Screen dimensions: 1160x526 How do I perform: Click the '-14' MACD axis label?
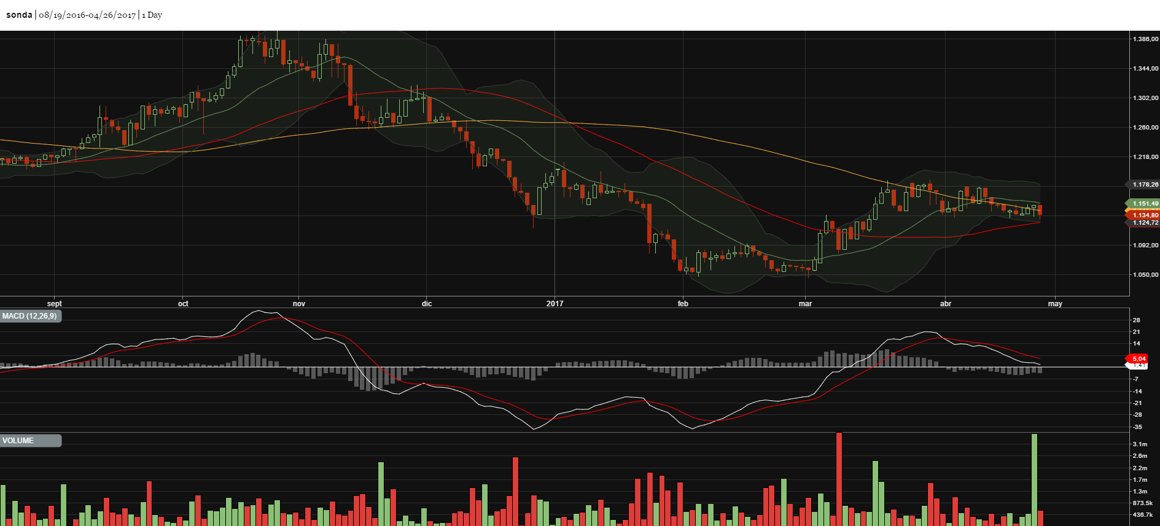coord(1137,392)
